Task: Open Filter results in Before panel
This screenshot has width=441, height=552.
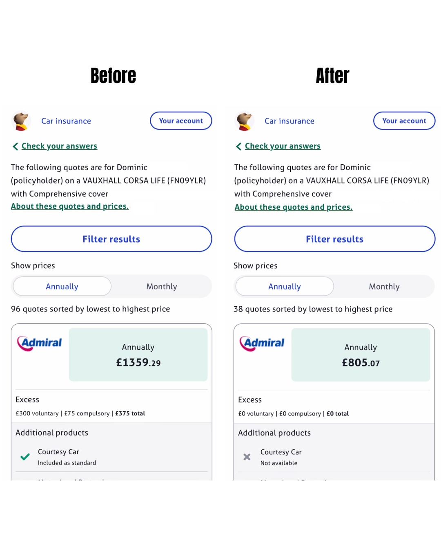Action: [x=111, y=239]
